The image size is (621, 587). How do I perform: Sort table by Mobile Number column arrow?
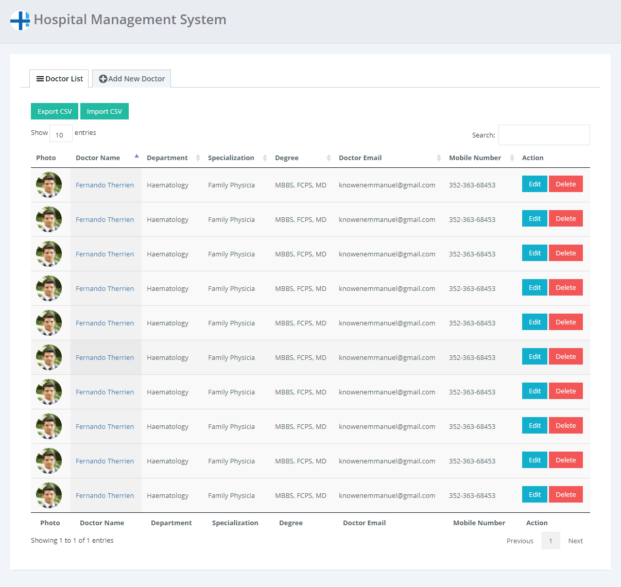click(512, 158)
